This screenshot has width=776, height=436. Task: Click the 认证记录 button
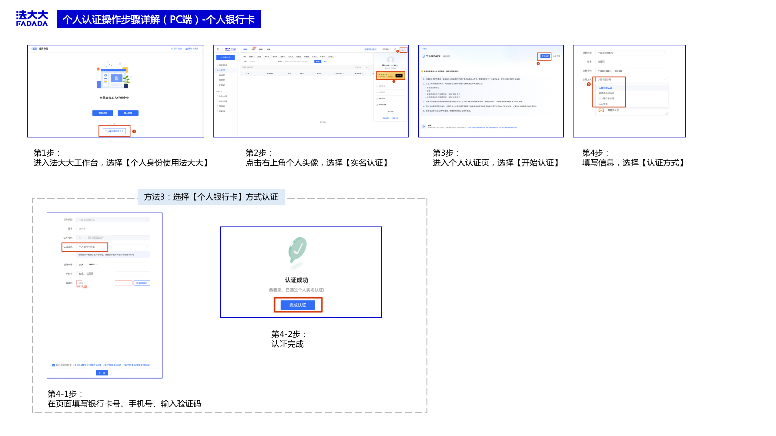tap(557, 56)
